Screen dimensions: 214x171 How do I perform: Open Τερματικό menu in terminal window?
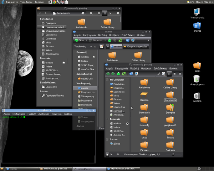tap(56, 114)
